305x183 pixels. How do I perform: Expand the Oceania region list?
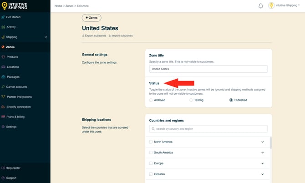(x=262, y=174)
